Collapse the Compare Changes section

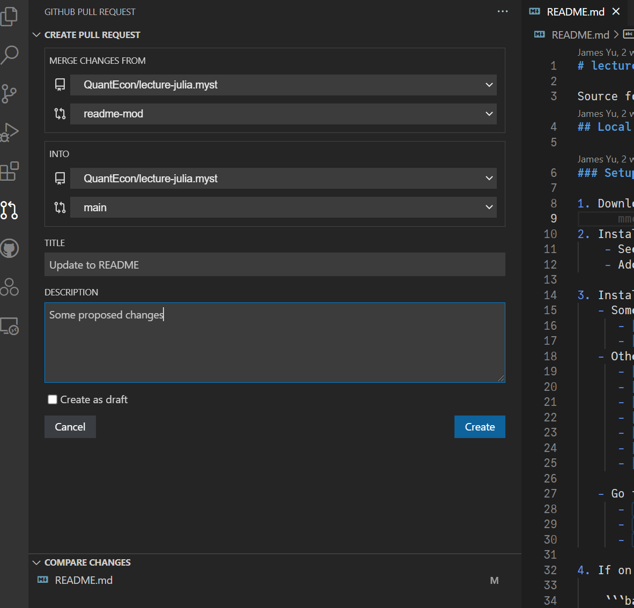pos(36,562)
